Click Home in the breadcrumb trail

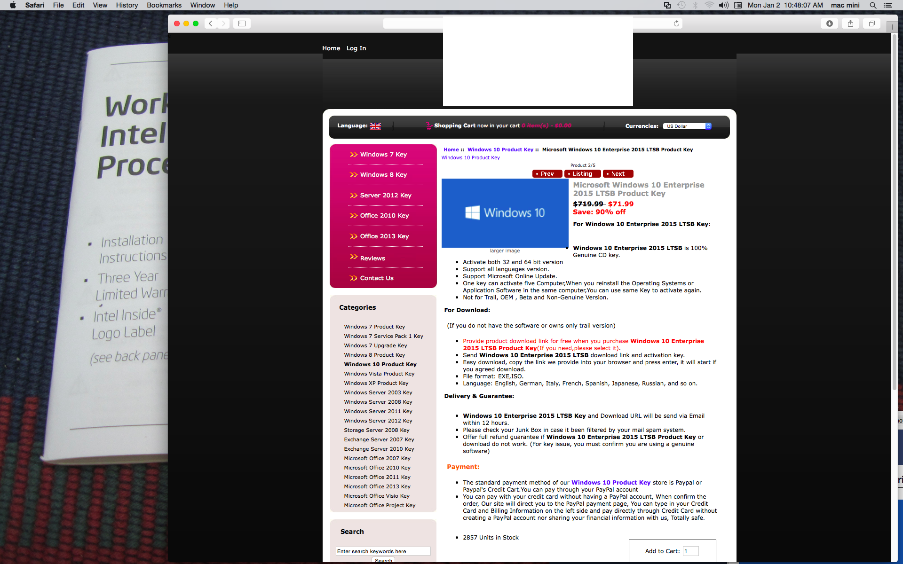coord(451,149)
